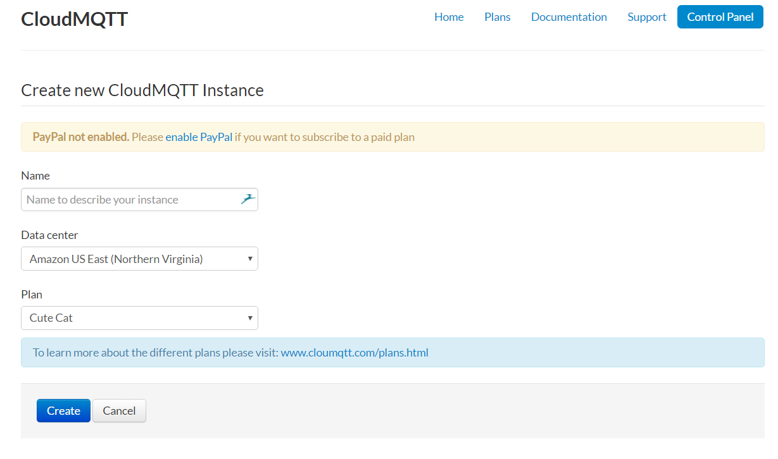Click the Create button

63,410
